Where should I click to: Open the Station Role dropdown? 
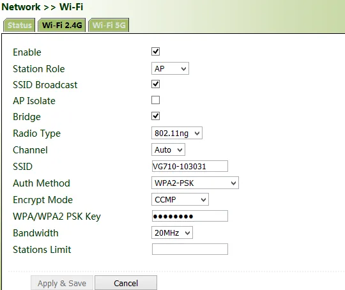(170, 68)
